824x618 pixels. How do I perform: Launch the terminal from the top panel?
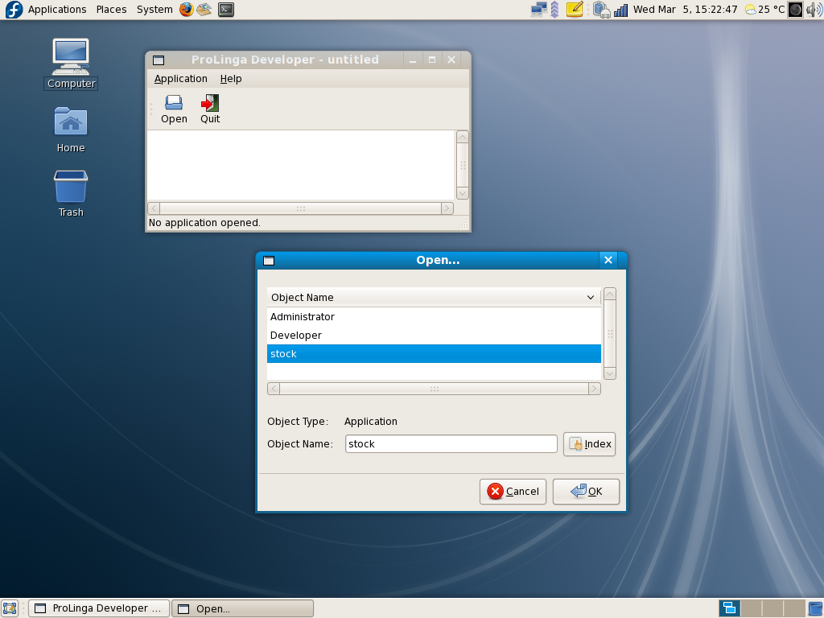[226, 10]
